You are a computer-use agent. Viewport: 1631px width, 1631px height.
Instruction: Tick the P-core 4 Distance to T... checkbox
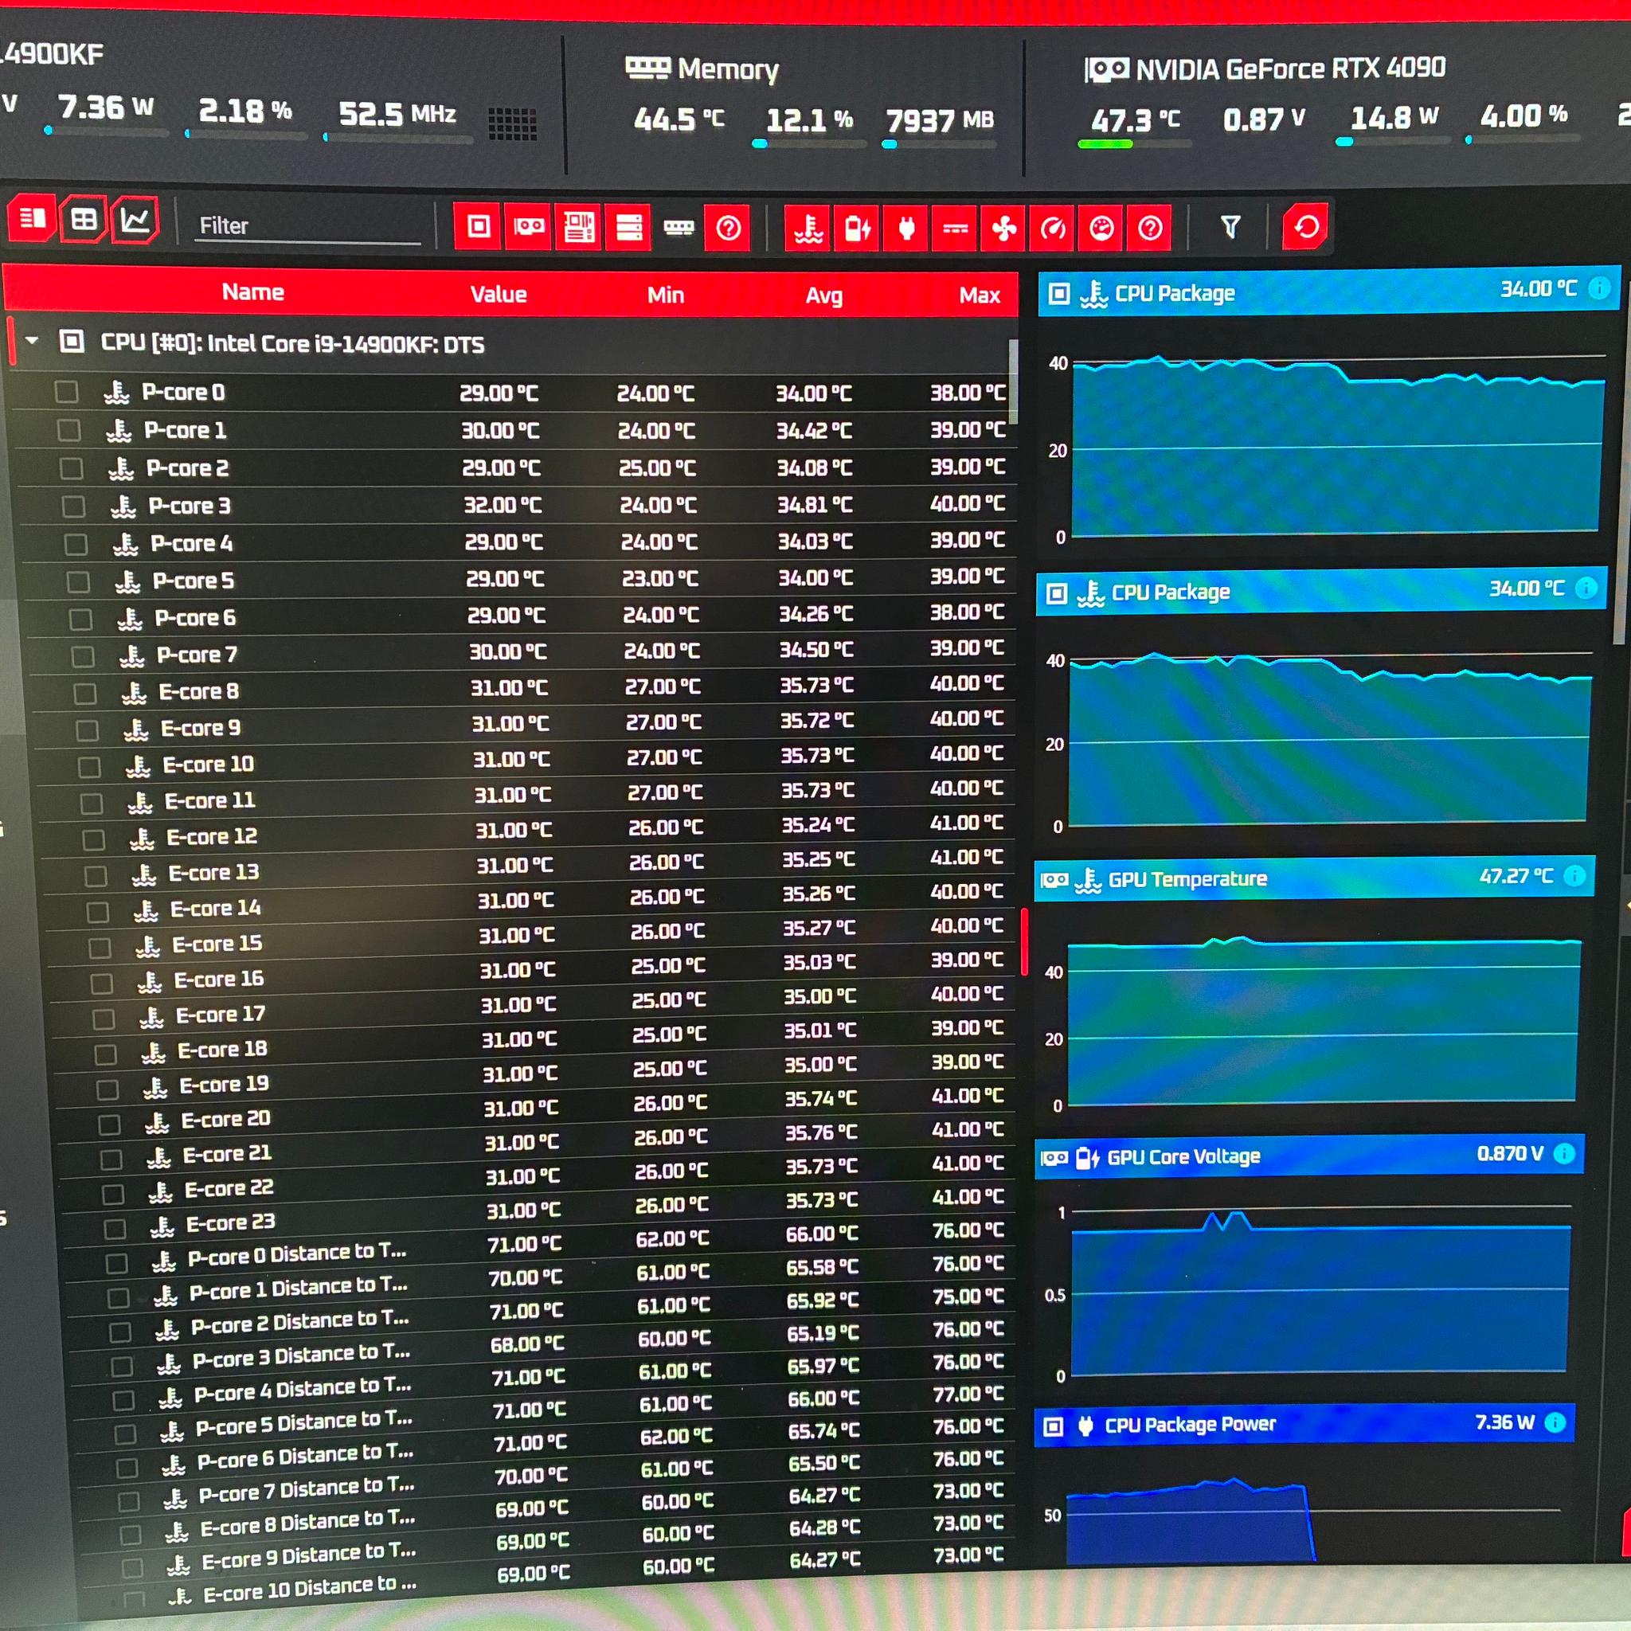[124, 1401]
